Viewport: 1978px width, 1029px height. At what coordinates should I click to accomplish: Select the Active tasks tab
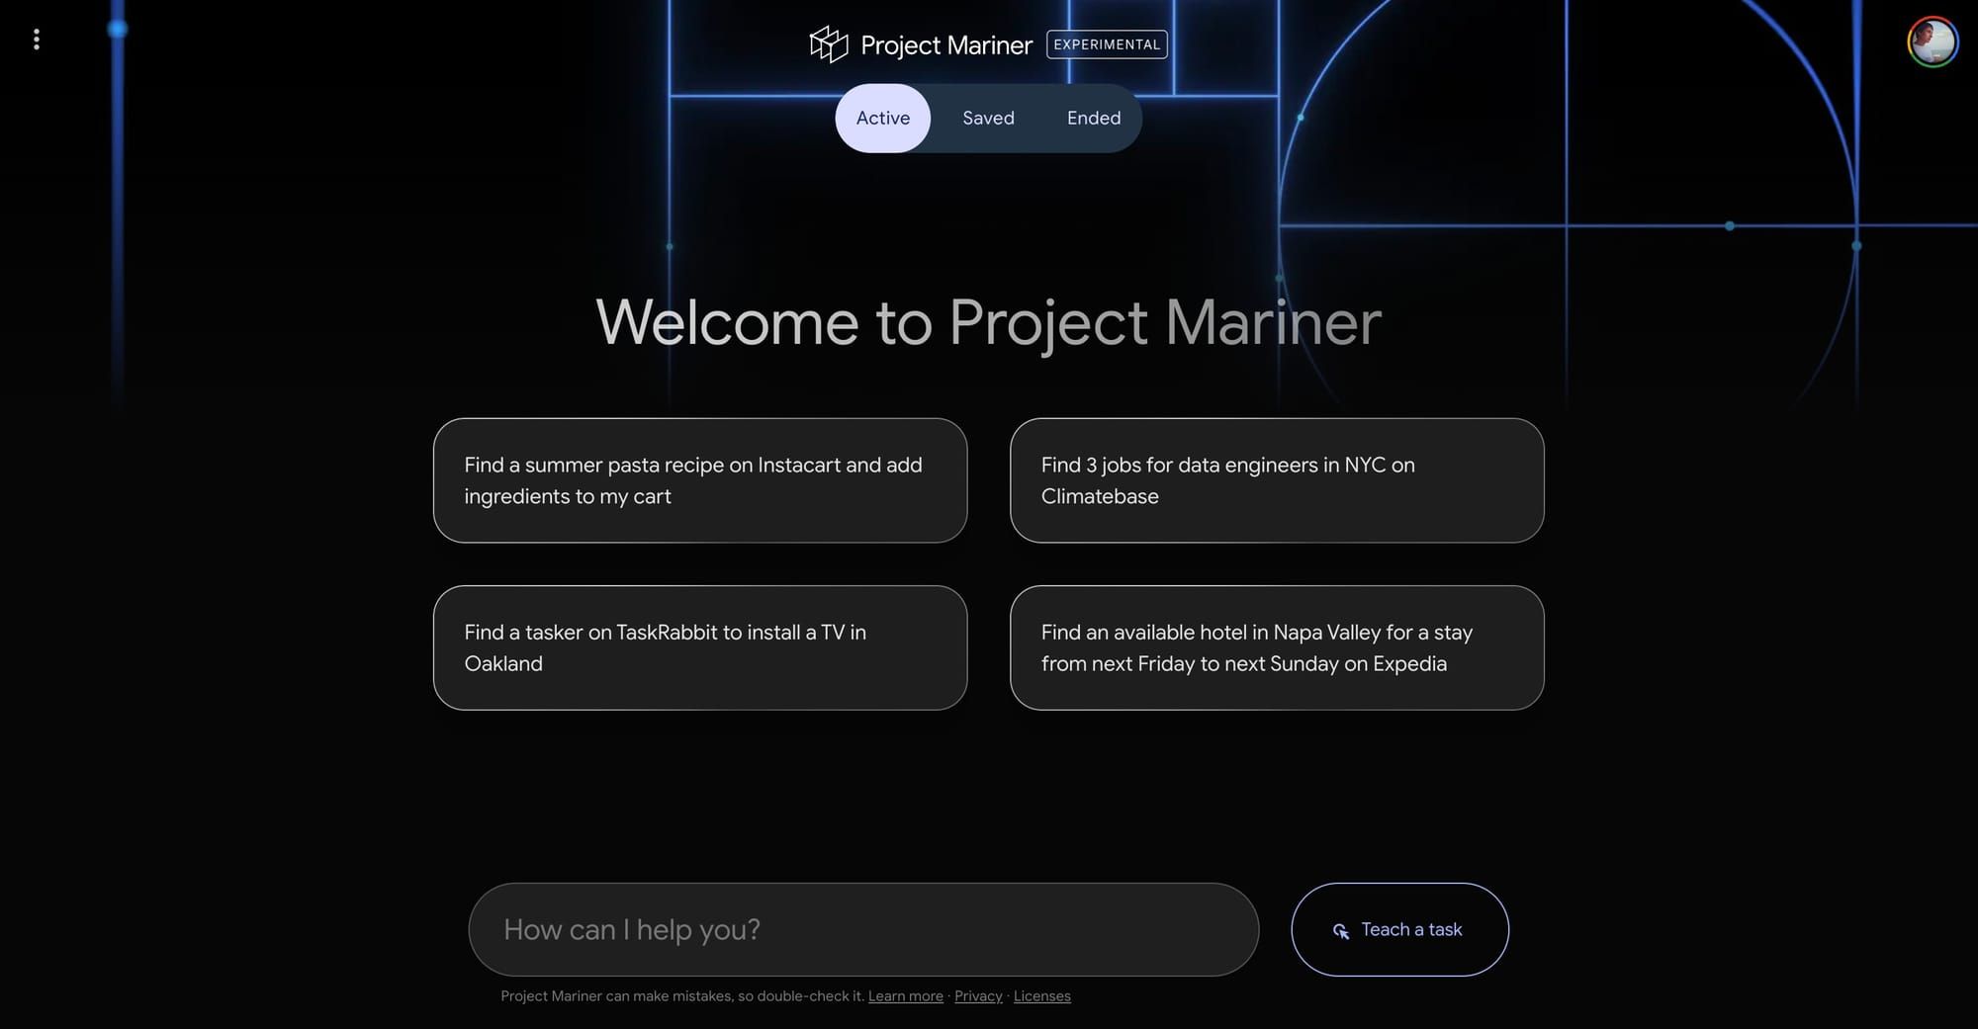[882, 118]
